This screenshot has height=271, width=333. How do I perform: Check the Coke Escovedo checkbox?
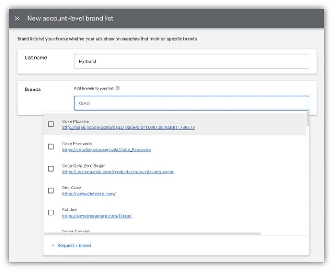[x=51, y=146]
